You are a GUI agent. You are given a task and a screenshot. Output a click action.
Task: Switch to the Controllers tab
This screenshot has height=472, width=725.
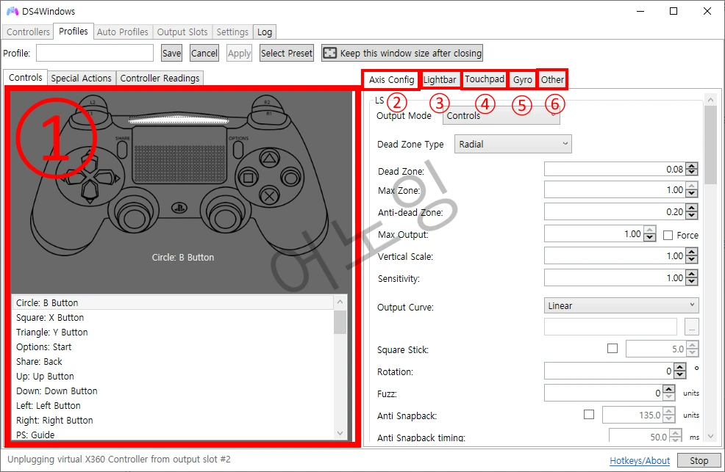pyautogui.click(x=28, y=32)
